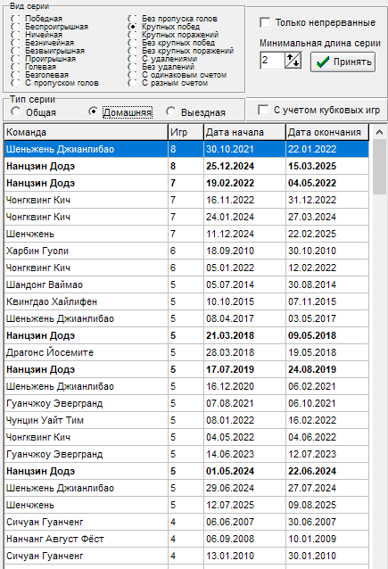Select the Нанчанг Август Фёст row
The image size is (388, 569).
click(186, 539)
